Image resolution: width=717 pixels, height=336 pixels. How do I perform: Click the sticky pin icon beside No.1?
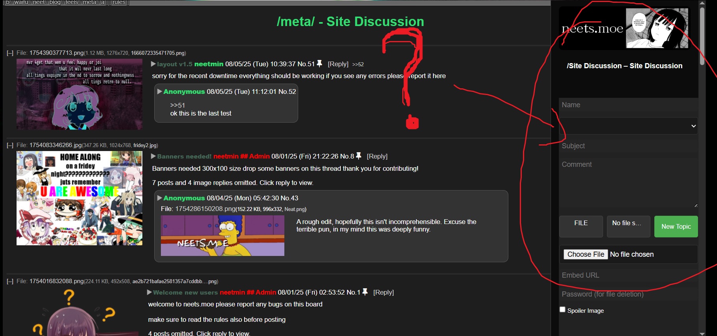pyautogui.click(x=365, y=292)
